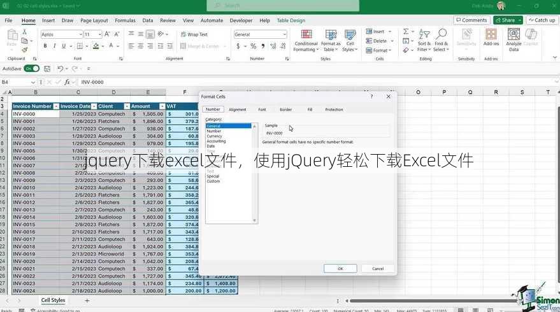The width and height of the screenshot is (560, 312).
Task: Increase font size
Action: click(107, 34)
